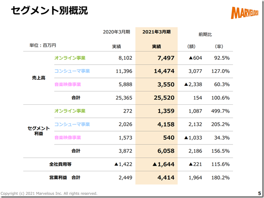Click the ▲2,338 difference cell
Viewport: 264px width, 198px height.
(x=193, y=85)
